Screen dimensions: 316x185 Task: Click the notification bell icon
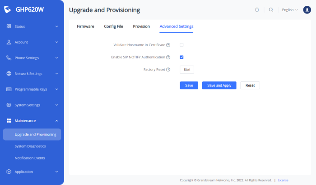pos(257,9)
